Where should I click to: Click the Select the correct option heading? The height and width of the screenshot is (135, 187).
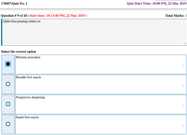point(19,52)
